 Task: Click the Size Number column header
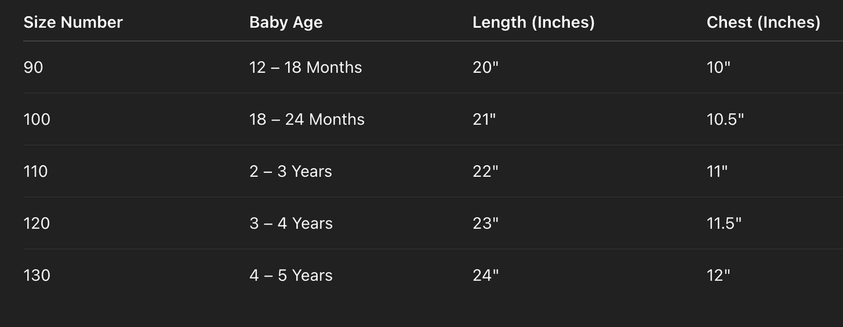pos(73,22)
